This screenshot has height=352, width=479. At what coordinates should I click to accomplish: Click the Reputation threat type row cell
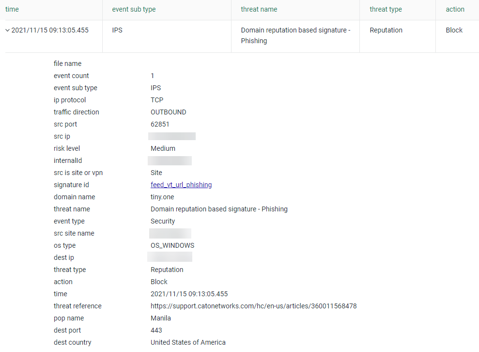coord(386,30)
